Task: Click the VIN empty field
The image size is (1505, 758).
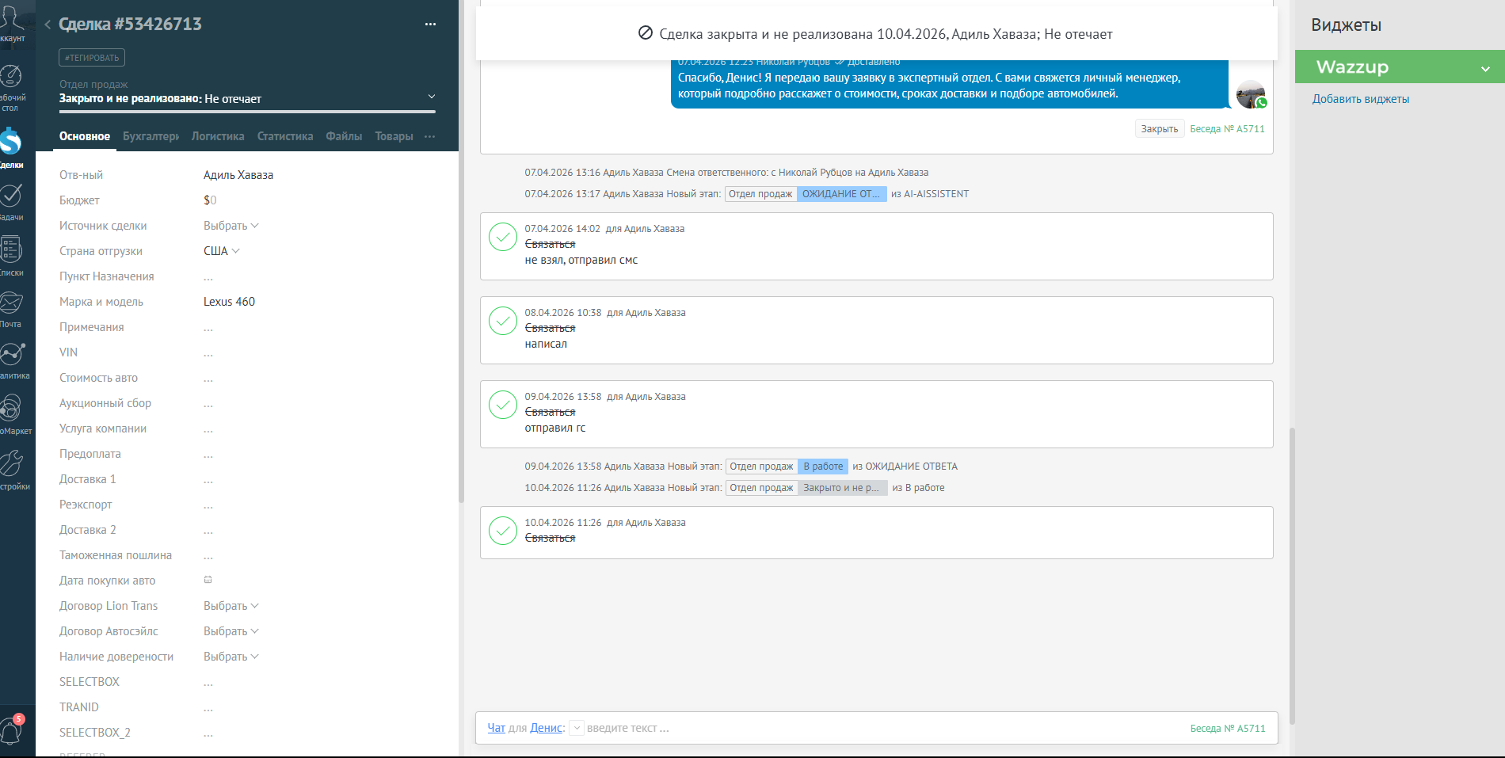Action: 208,353
